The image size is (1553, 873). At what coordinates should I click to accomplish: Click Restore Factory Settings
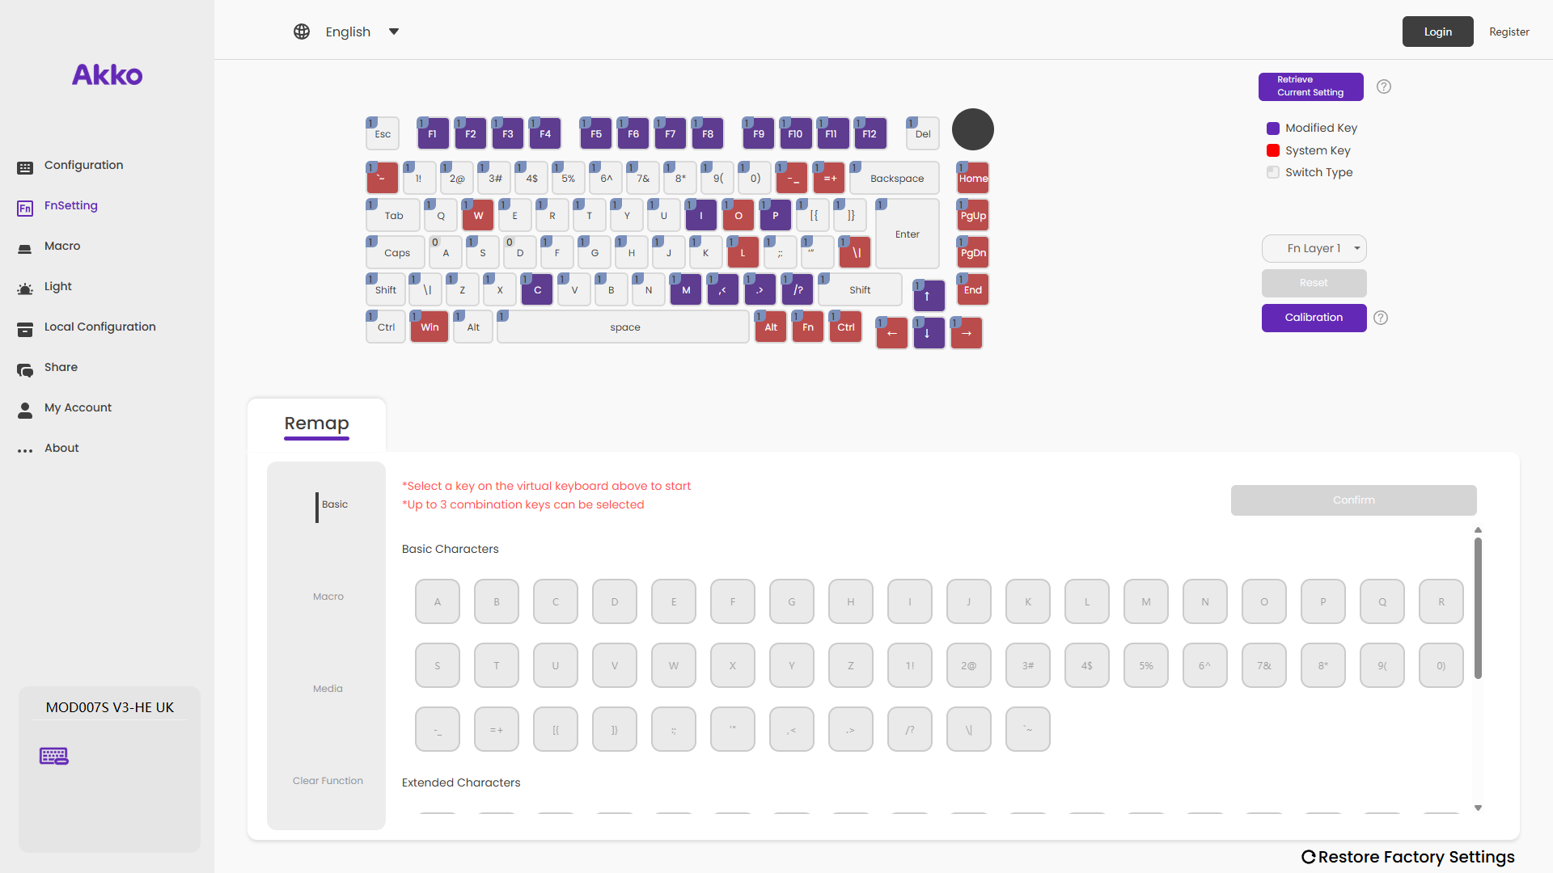[1408, 857]
